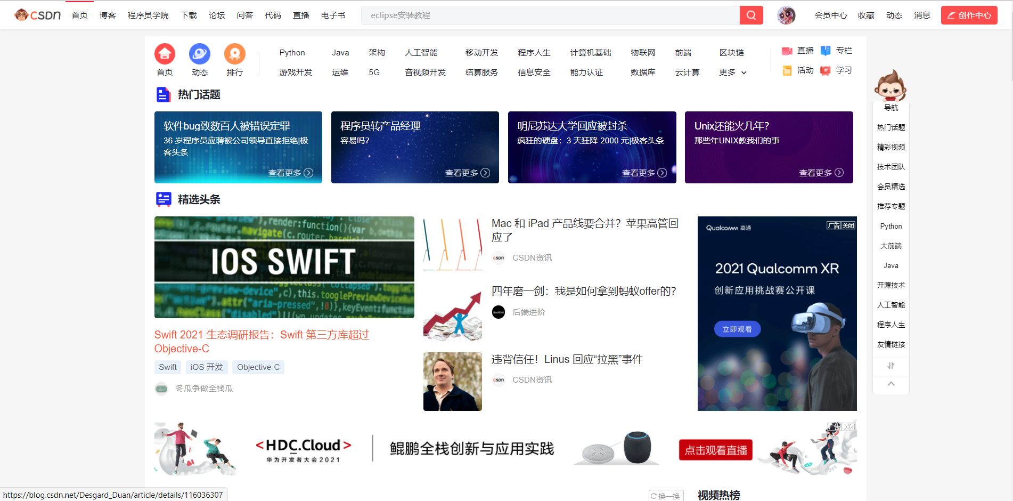Close the Qualcomm ad via 关闭
The height and width of the screenshot is (501, 1013).
pyautogui.click(x=848, y=225)
